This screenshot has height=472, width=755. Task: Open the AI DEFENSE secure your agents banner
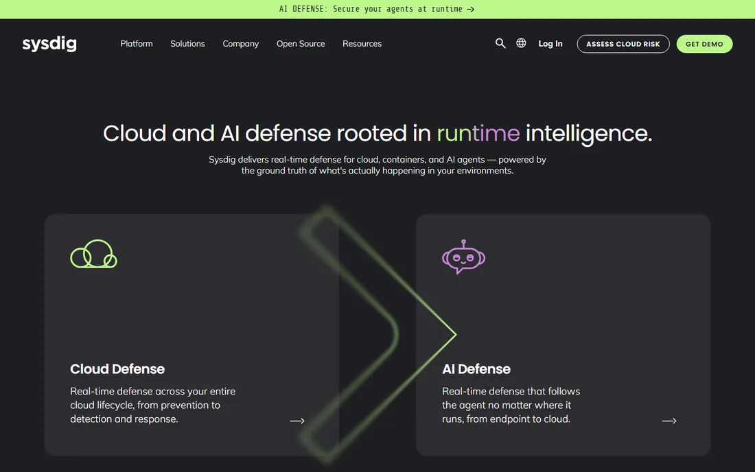pyautogui.click(x=377, y=9)
